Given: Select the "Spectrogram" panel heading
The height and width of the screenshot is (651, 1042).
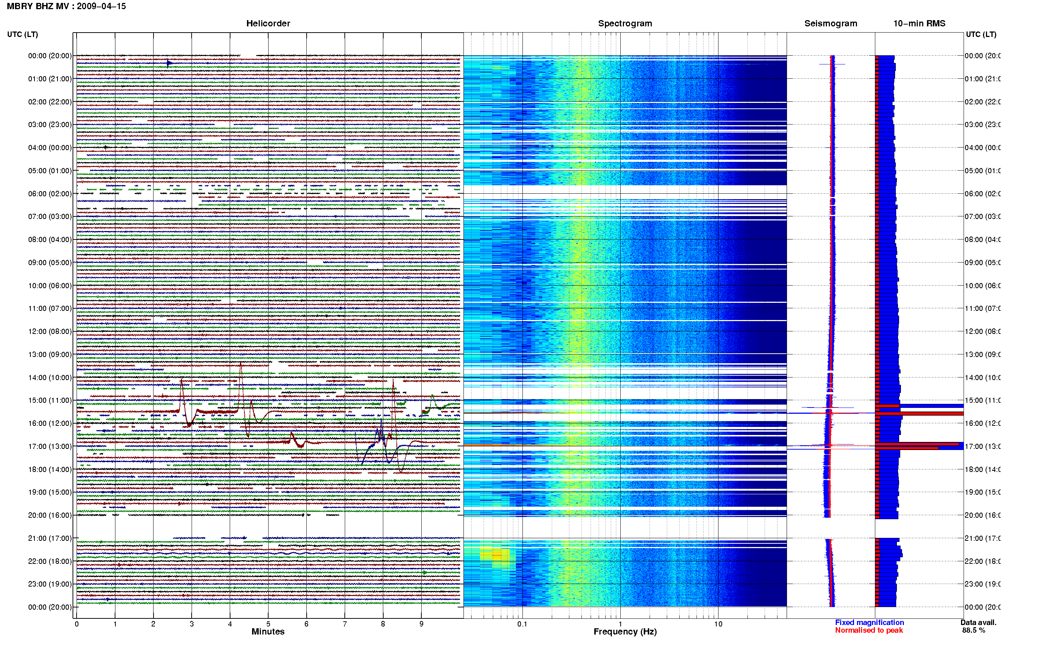Looking at the screenshot, I should pyautogui.click(x=625, y=23).
